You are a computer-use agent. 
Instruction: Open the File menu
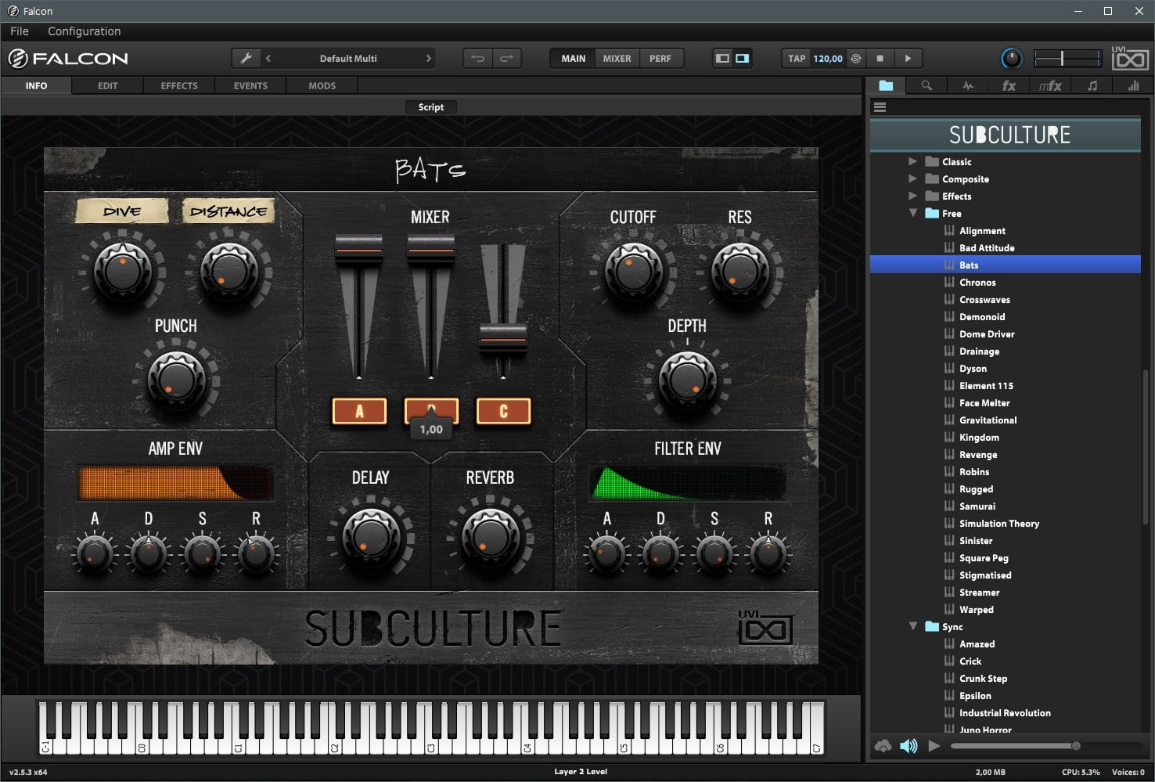(20, 31)
